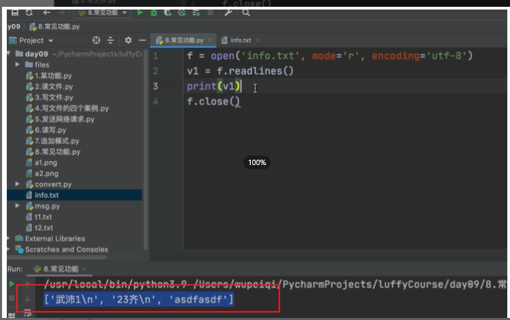Open 5.发送网络请求.py file
Image resolution: width=510 pixels, height=320 pixels.
65,119
